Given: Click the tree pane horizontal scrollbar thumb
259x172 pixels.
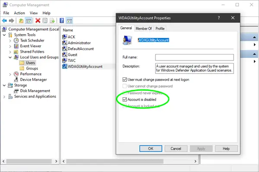Looking at the screenshot, I should 29,161.
